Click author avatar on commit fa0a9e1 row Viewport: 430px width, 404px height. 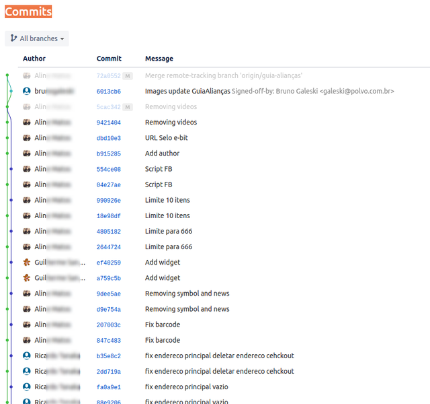(x=27, y=386)
